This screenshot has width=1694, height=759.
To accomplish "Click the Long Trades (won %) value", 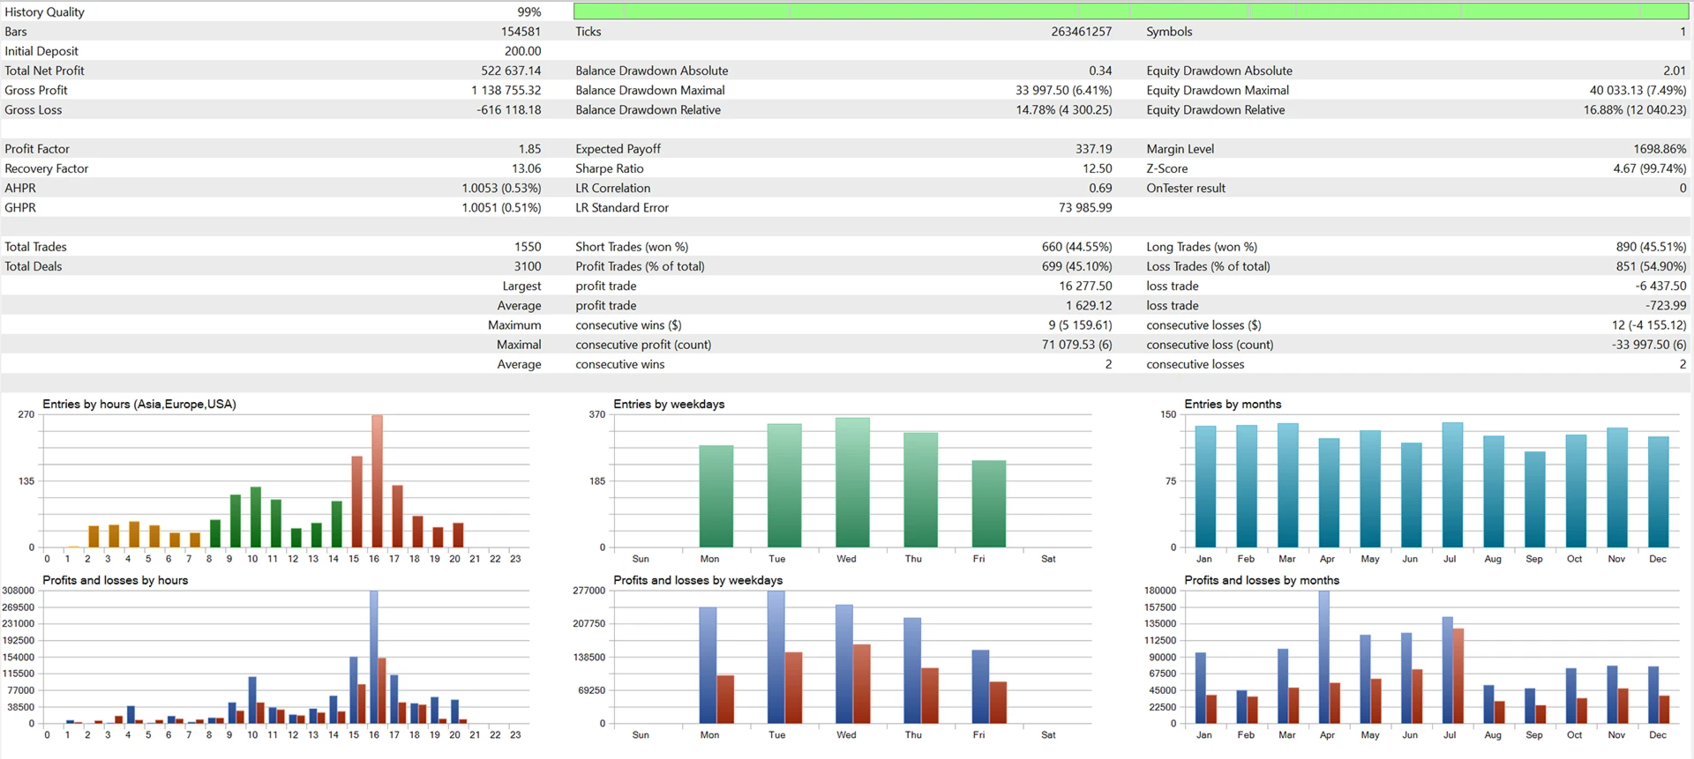I will pyautogui.click(x=1650, y=247).
